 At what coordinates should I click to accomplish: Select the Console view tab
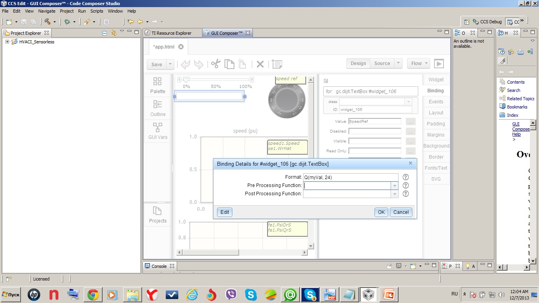pyautogui.click(x=160, y=266)
